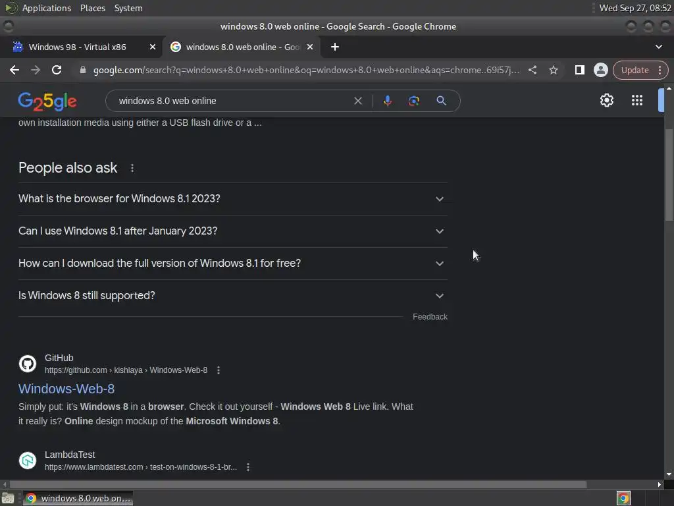Click the scroll down arrow
Image resolution: width=674 pixels, height=506 pixels.
[669, 474]
